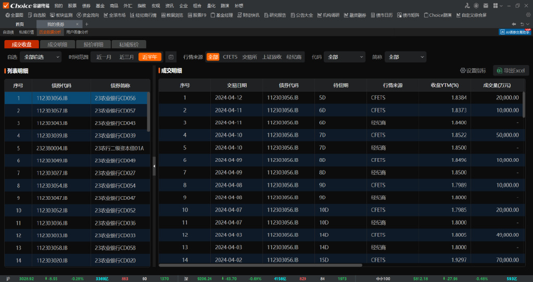Screen dimensions: 533x282
Task: Open the 设置指标 gear settings
Action: click(x=473, y=71)
